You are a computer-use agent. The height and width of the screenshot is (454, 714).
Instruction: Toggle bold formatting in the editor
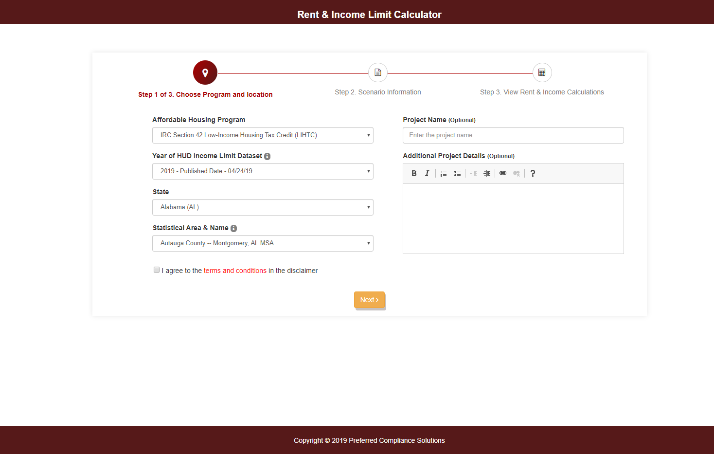(414, 173)
